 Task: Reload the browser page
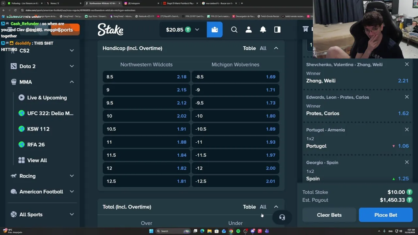tap(15, 10)
